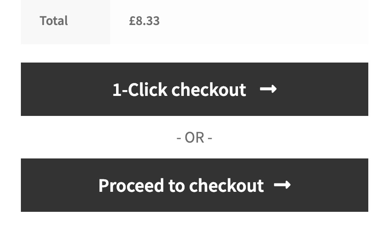This screenshot has height=231, width=385.
Task: Hit the lower dark checkout button's arrow
Action: coord(282,185)
